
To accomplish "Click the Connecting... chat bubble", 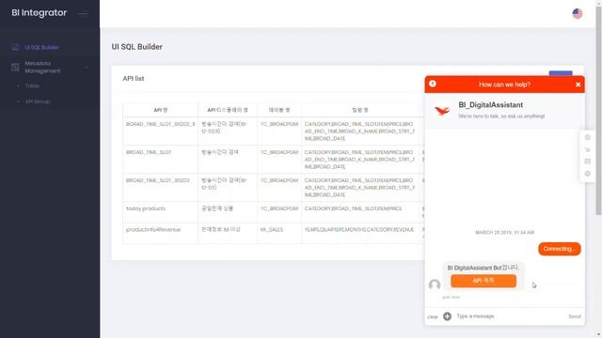I will tap(560, 249).
